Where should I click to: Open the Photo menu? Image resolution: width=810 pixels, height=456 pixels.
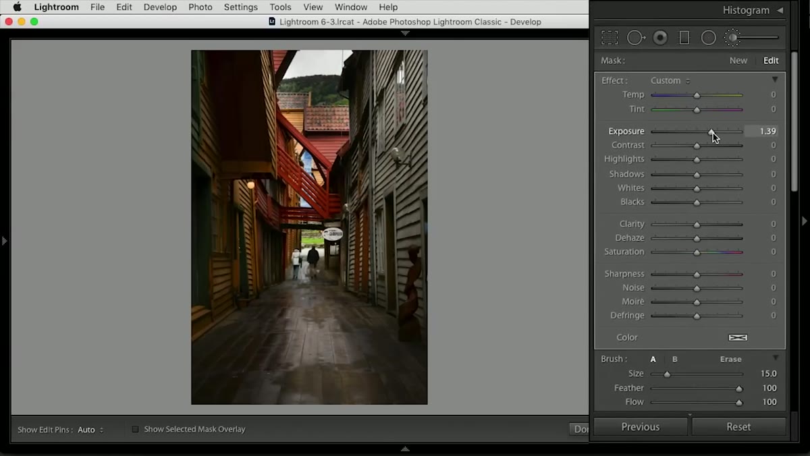pyautogui.click(x=200, y=7)
